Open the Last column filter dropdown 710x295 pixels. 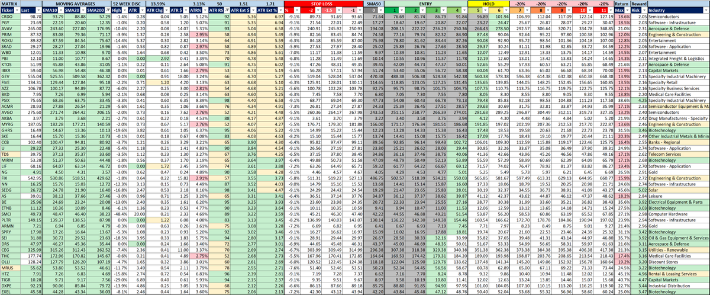tap(38, 10)
